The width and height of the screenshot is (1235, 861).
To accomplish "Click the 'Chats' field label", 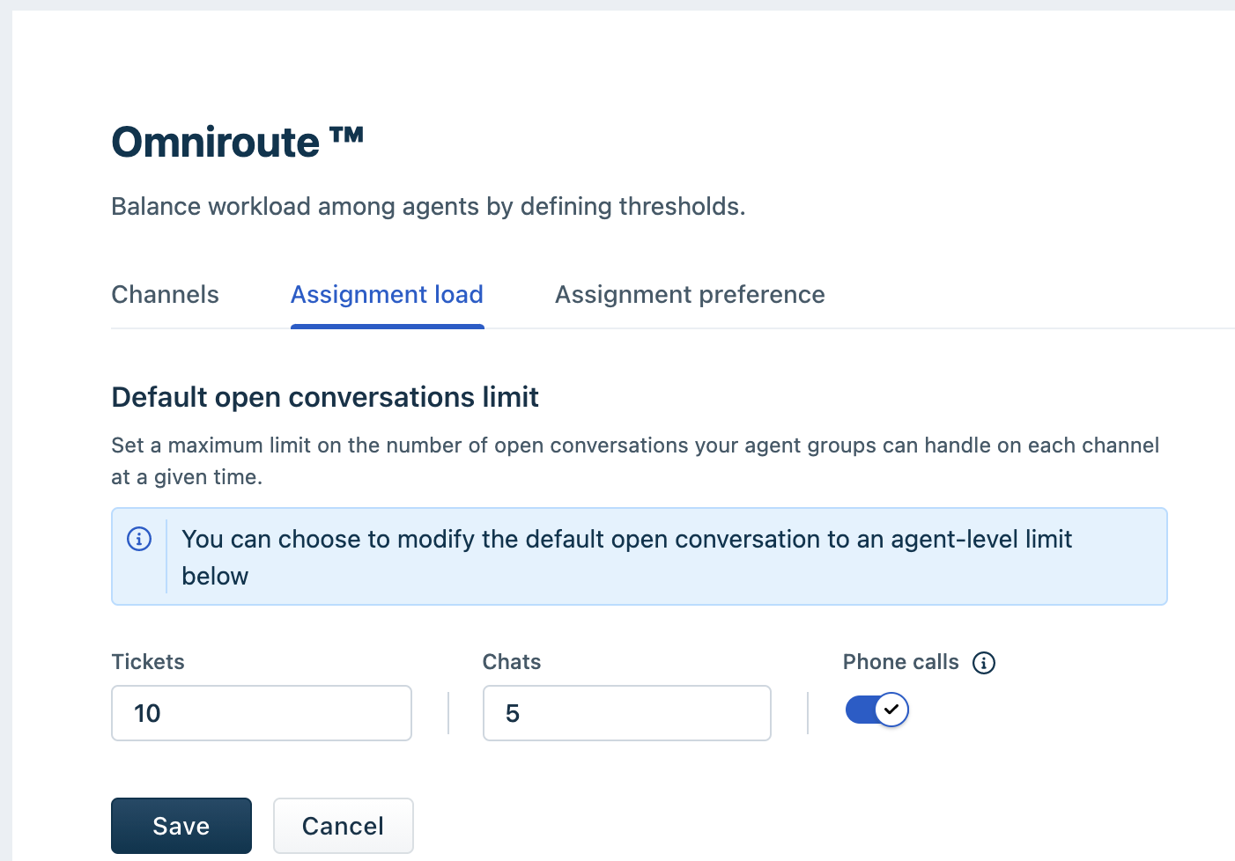I will (x=512, y=662).
